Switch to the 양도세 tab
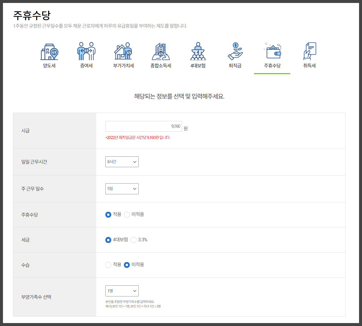Screen dimensions: 362x326 (49, 66)
